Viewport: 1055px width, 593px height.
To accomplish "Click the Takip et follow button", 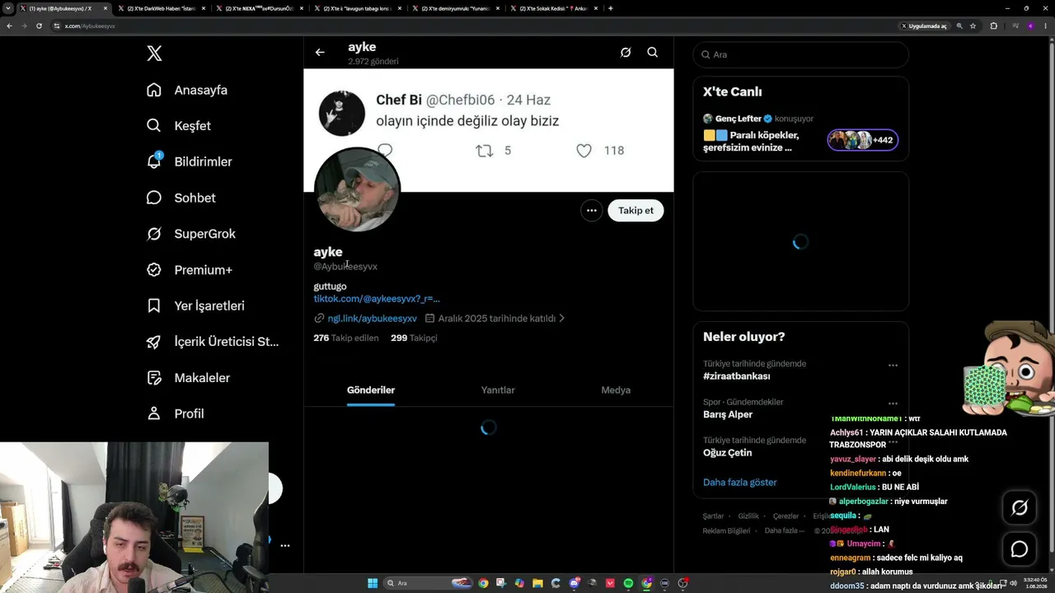I will click(x=635, y=211).
